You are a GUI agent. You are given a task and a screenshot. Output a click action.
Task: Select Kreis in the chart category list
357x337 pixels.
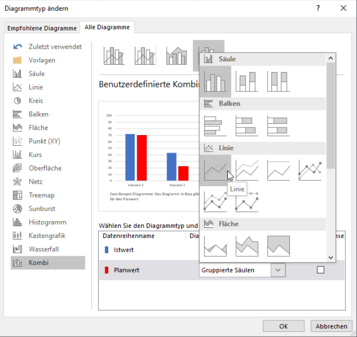point(36,100)
